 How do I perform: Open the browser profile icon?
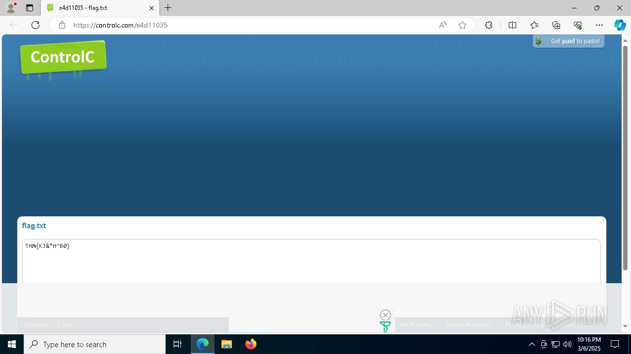click(x=10, y=8)
